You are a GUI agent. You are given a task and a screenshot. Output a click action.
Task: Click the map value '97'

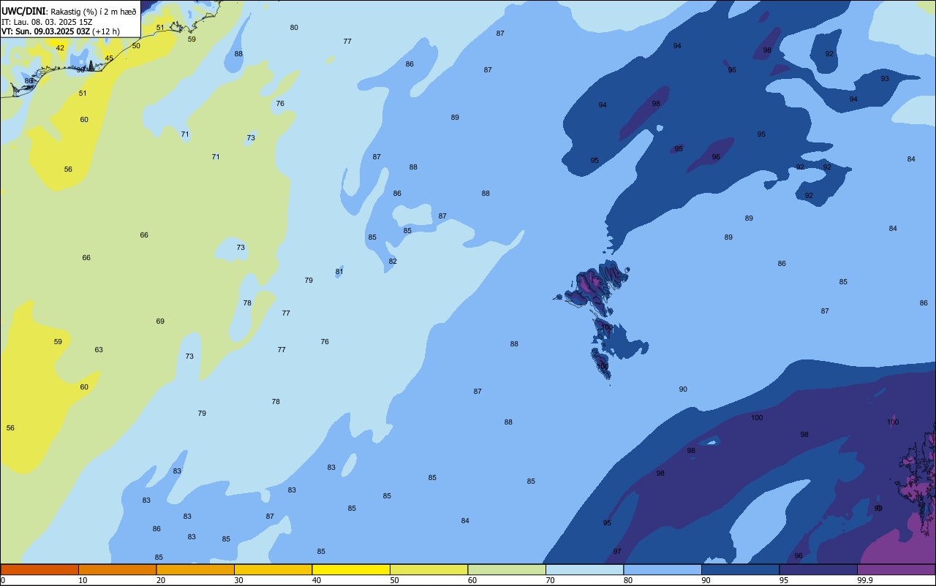click(x=617, y=552)
